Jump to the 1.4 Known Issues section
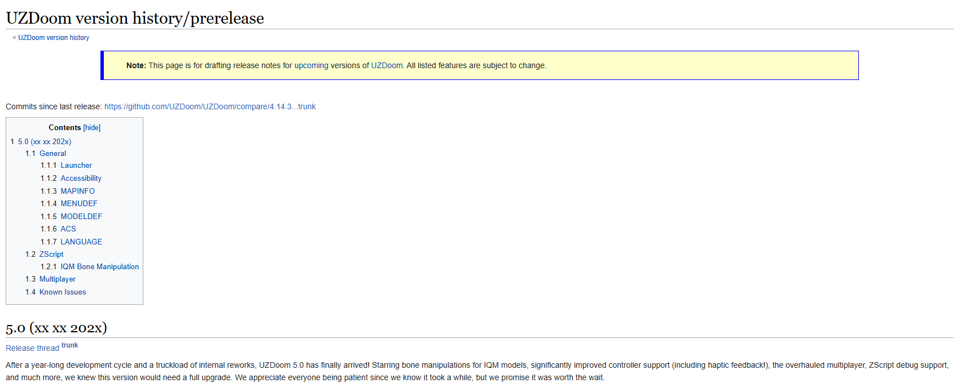Viewport: 965px width, 392px height. (x=56, y=292)
